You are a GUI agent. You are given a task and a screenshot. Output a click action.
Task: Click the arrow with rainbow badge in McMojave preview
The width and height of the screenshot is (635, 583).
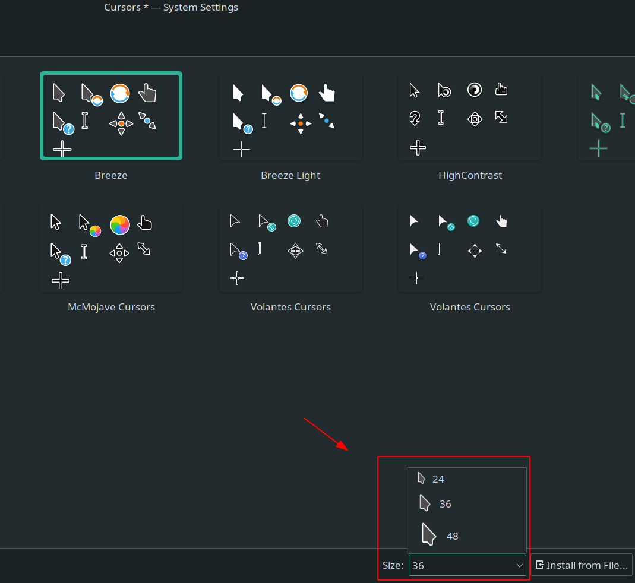coord(90,226)
